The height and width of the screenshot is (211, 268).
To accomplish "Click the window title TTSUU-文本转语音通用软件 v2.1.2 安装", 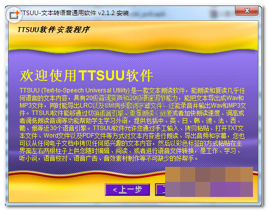I will point(74,13).
